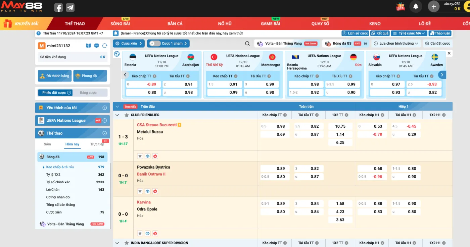Switch to Phiếu đặt cược toggle
Image resolution: width=470 pixels, height=247 pixels.
55,92
